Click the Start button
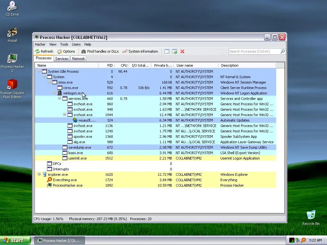This screenshot has width=327, height=245. coord(15,240)
